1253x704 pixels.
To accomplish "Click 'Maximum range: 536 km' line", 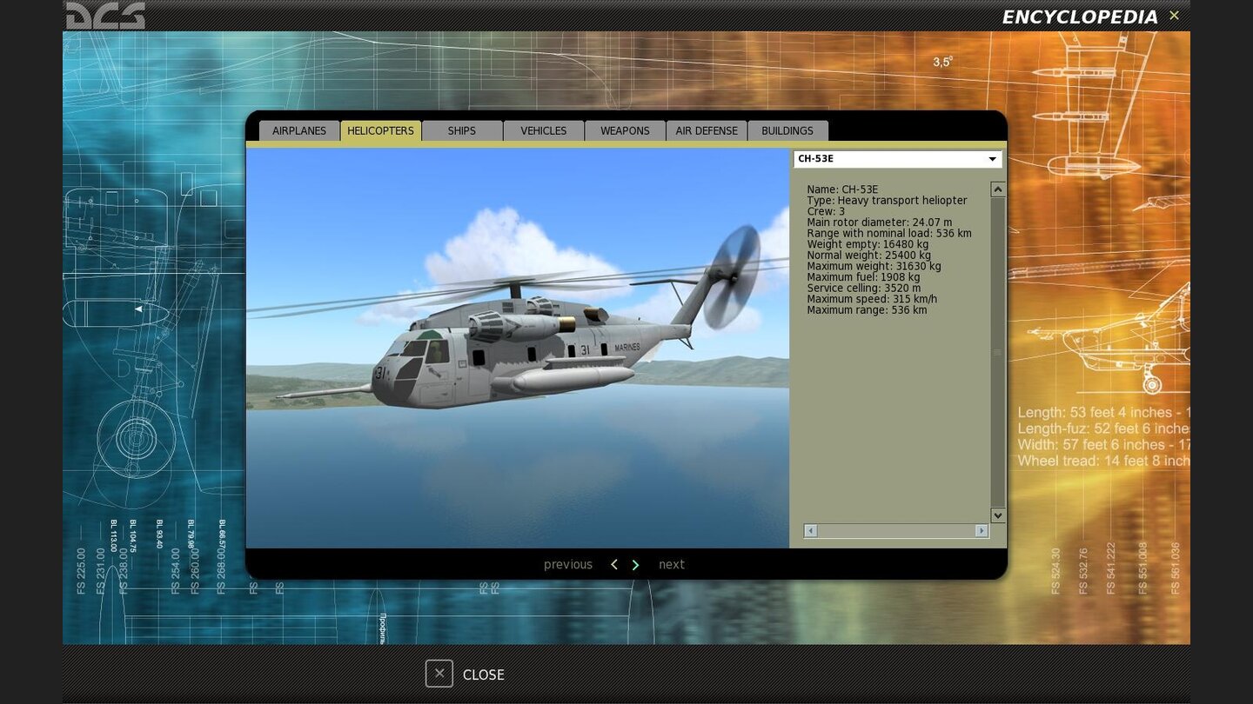I will click(867, 310).
